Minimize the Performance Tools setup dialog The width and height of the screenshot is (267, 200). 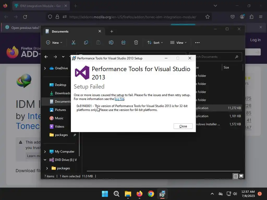[x=166, y=58]
